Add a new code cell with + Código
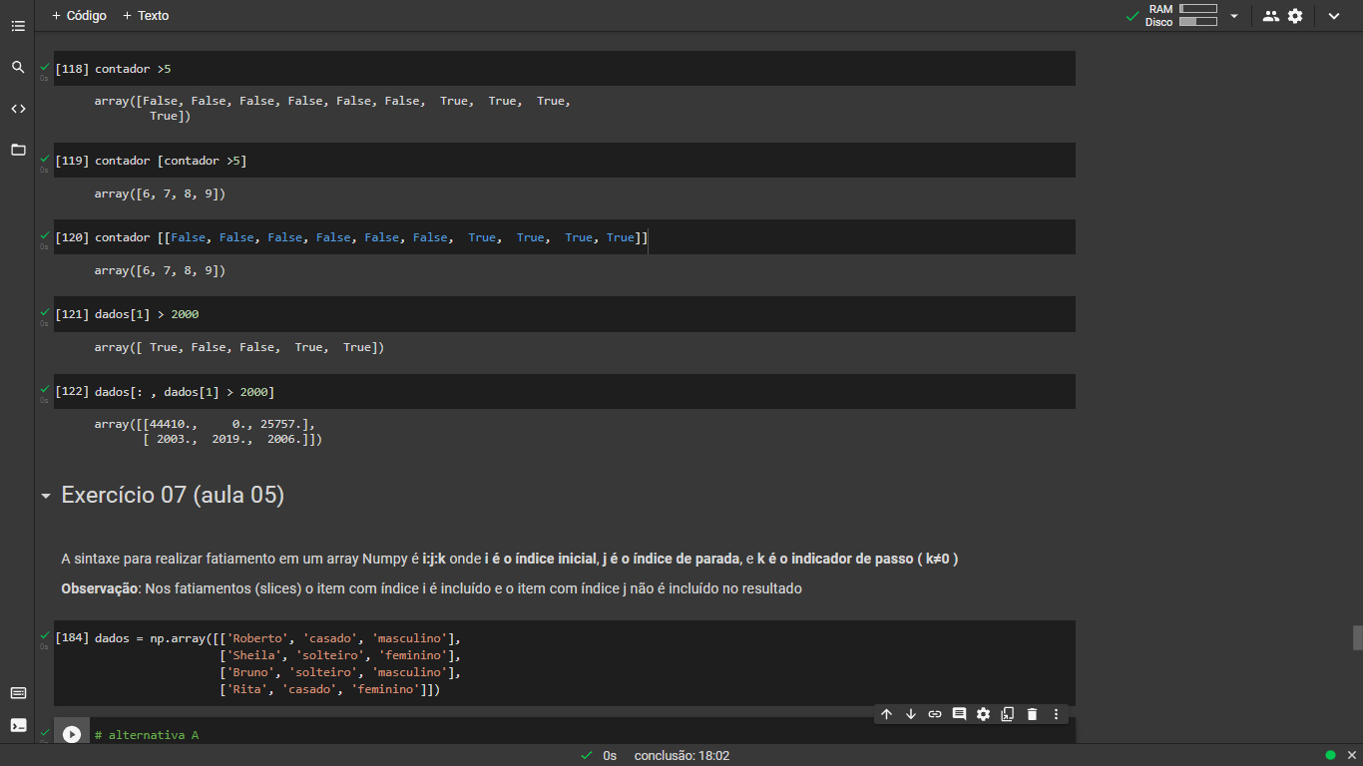 tap(79, 16)
